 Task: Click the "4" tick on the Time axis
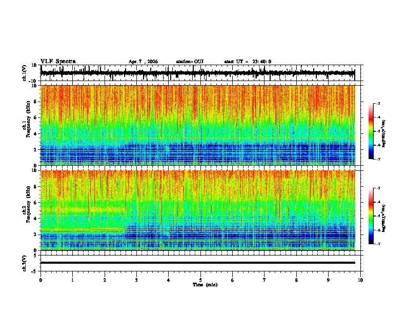click(169, 280)
